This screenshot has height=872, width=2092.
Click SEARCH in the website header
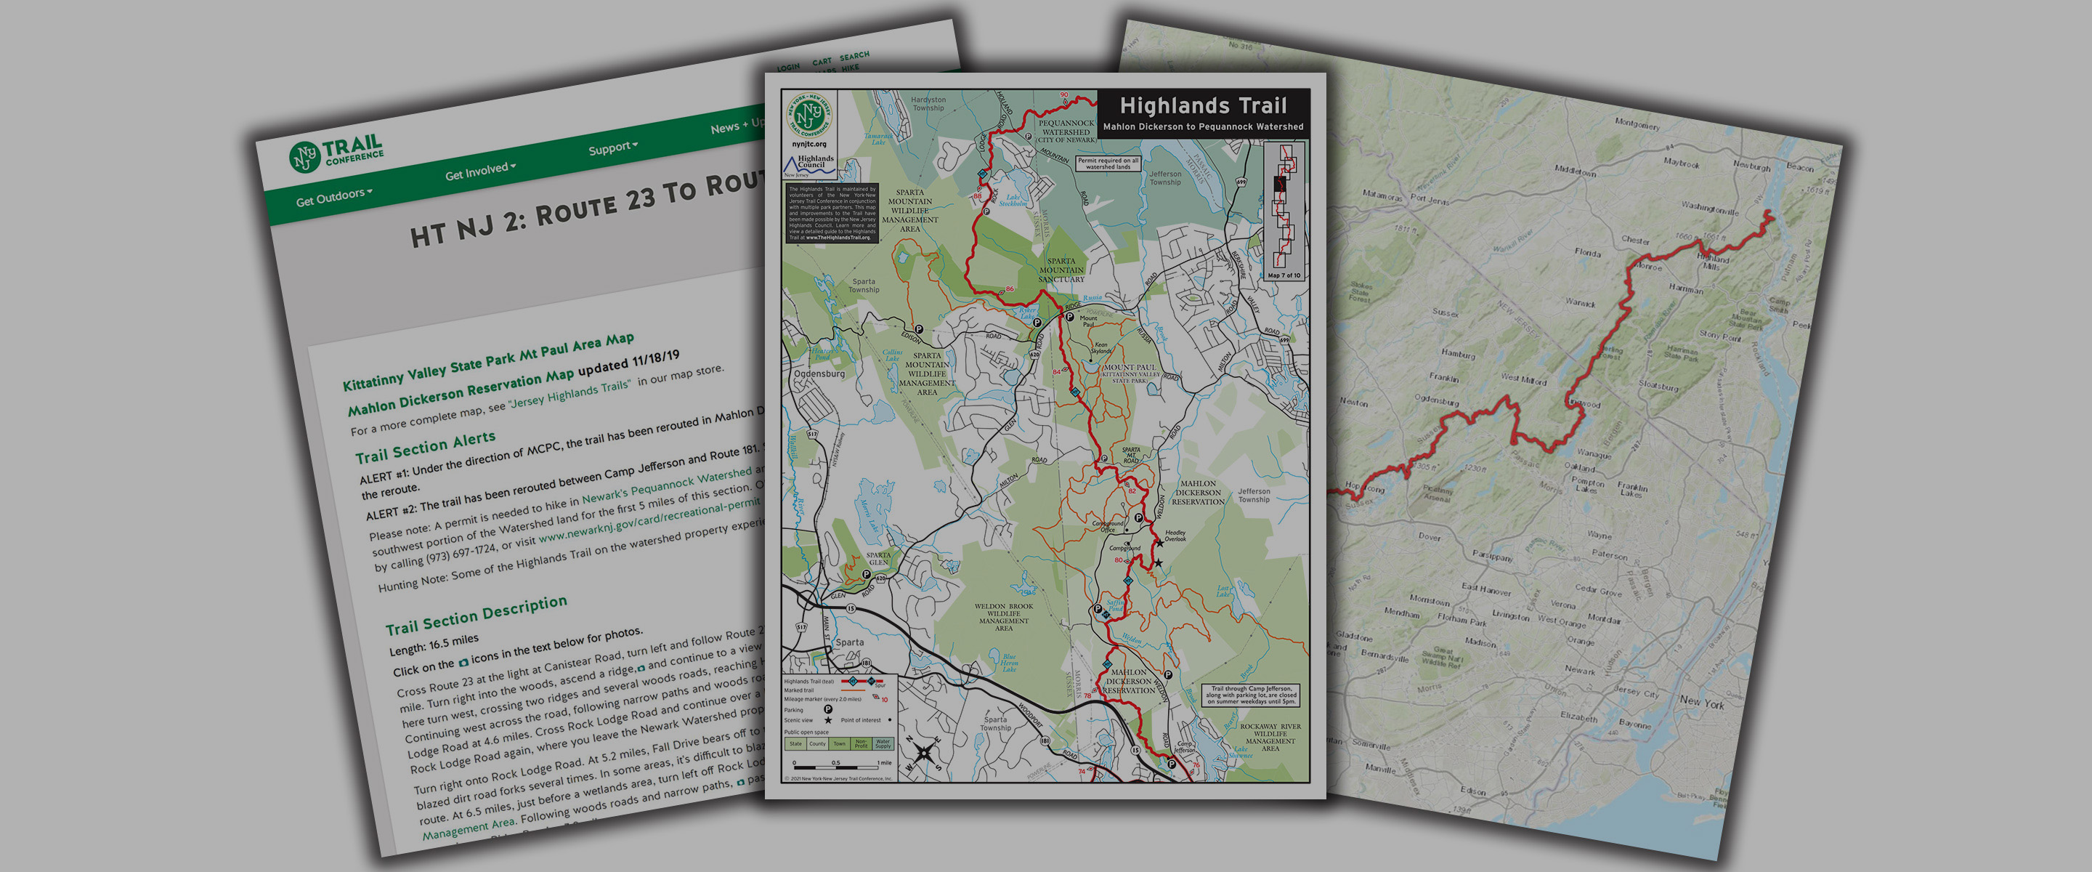(x=854, y=56)
